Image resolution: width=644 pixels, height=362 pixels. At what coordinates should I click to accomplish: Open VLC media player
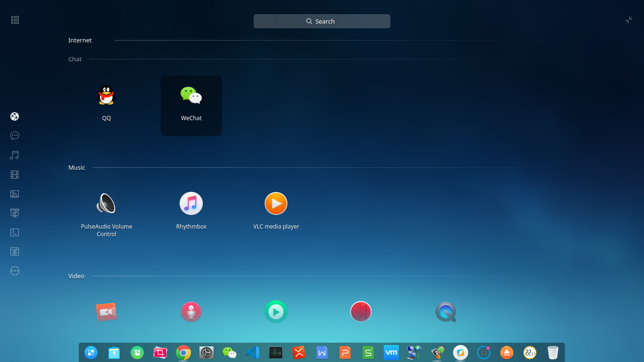point(276,204)
